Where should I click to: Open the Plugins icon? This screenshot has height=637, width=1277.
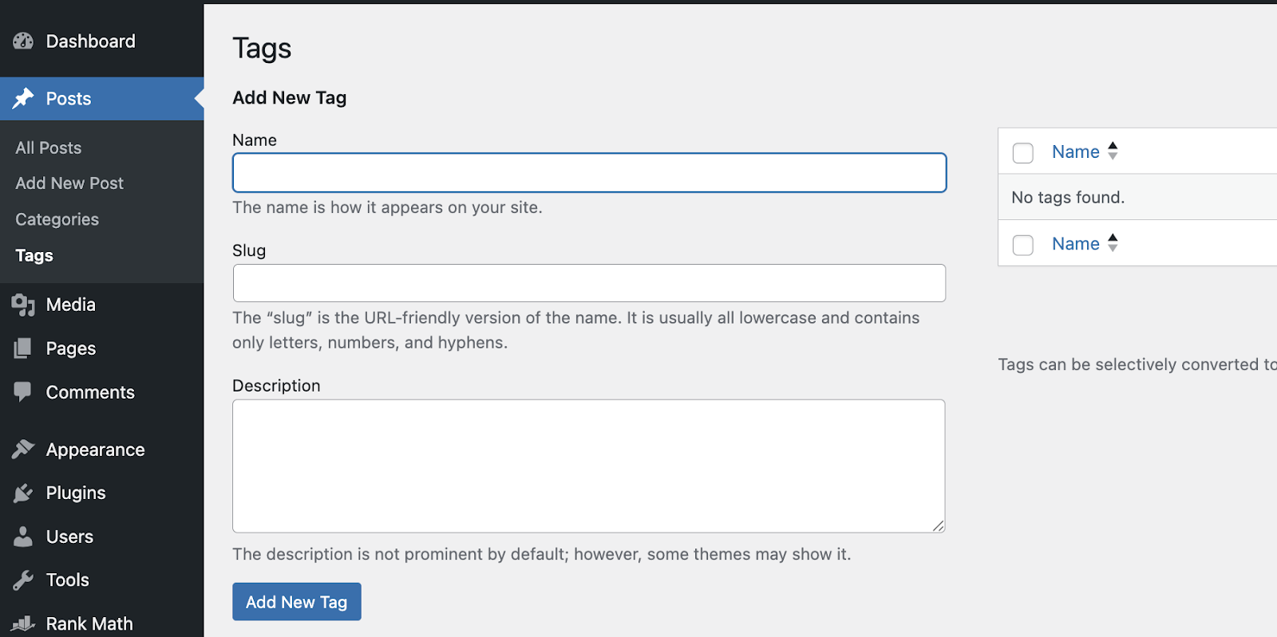(x=24, y=493)
